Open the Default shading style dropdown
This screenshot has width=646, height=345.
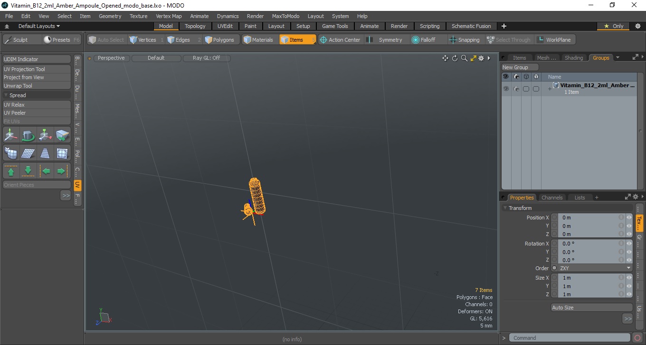[x=156, y=58]
